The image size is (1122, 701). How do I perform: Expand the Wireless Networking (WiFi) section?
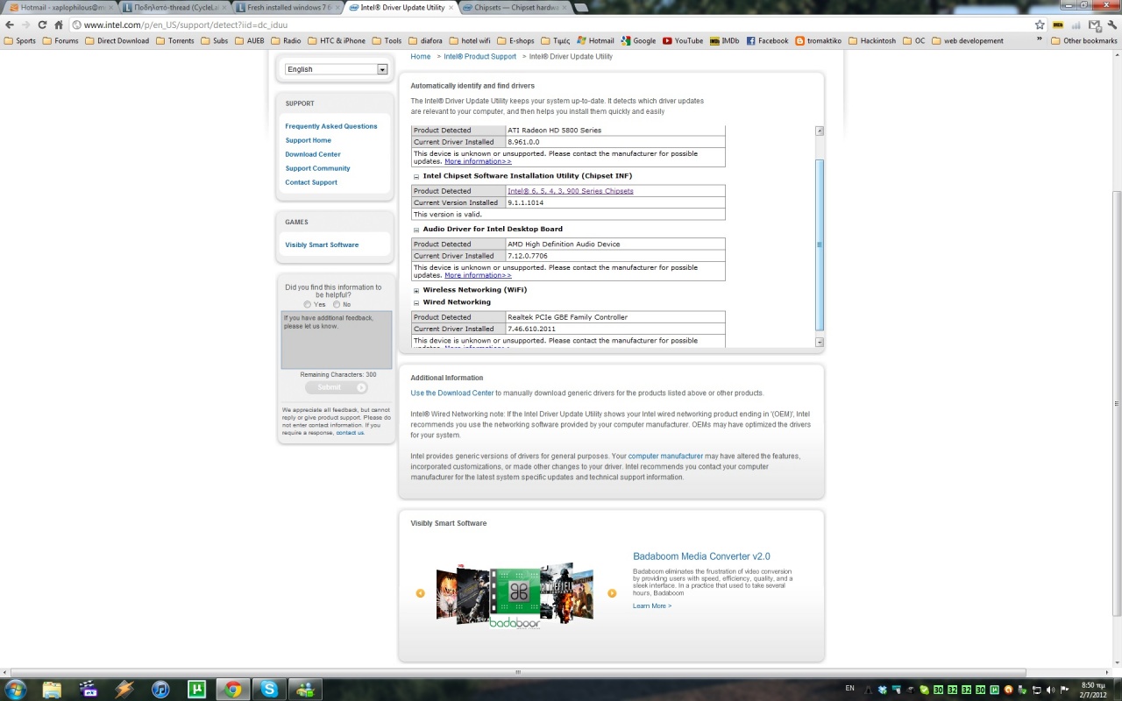click(x=416, y=290)
